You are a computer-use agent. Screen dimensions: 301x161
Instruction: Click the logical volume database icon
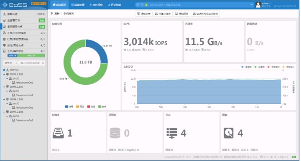click(115, 133)
